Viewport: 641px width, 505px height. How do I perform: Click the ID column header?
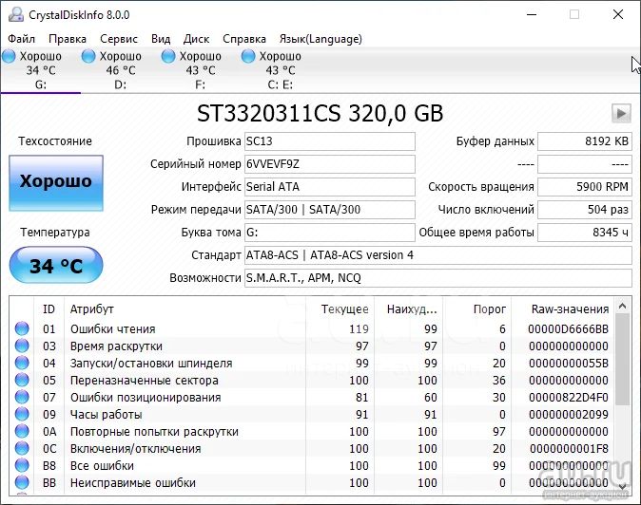click(49, 309)
